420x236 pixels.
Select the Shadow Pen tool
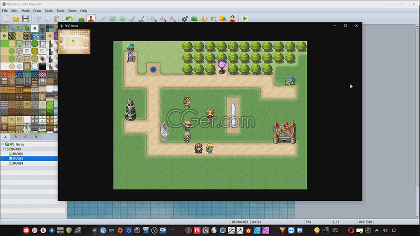click(x=141, y=19)
